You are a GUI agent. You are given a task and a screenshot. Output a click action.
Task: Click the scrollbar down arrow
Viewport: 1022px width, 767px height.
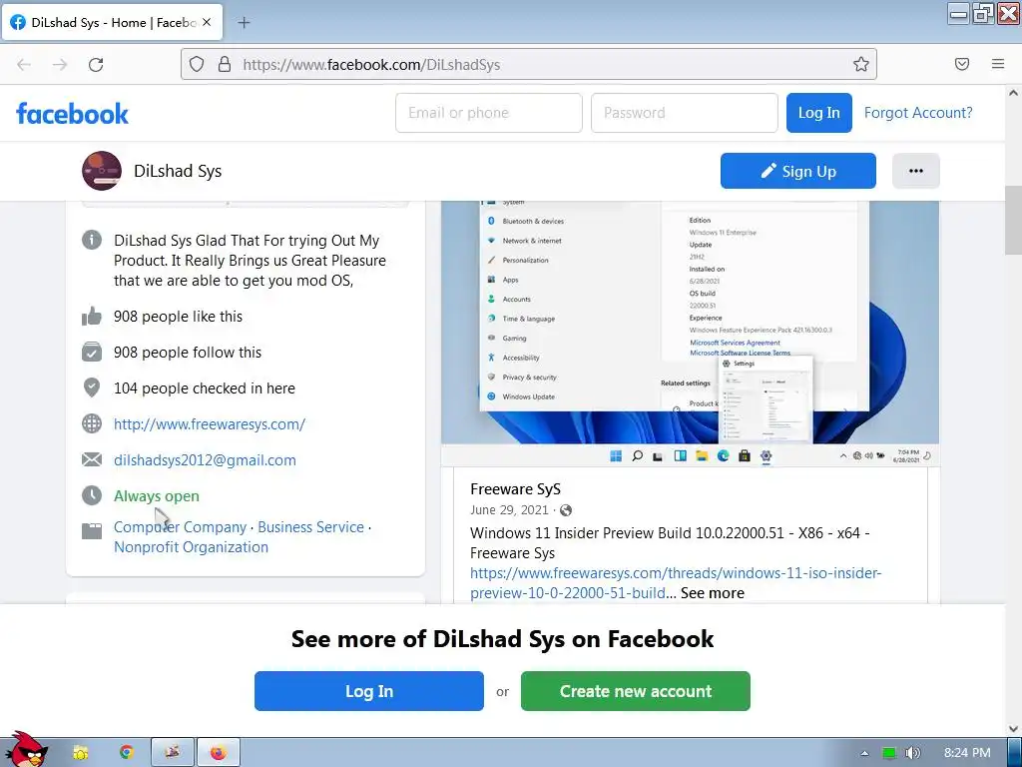point(1013,728)
